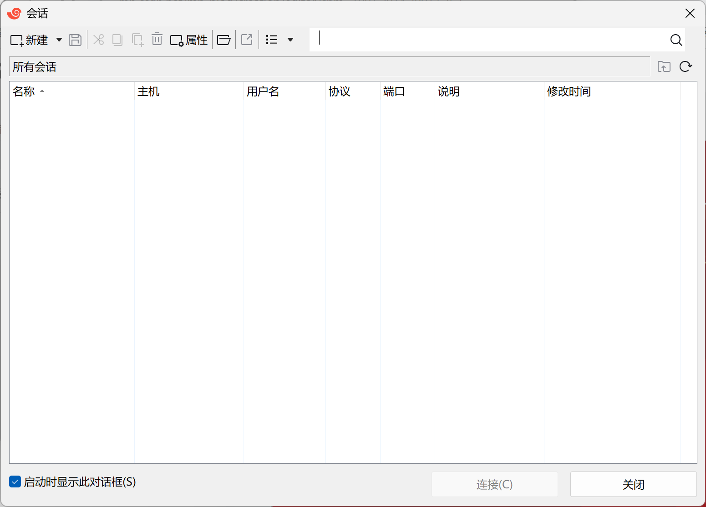706x507 pixels.
Task: Select the open folder icon on toolbar
Action: pos(223,40)
